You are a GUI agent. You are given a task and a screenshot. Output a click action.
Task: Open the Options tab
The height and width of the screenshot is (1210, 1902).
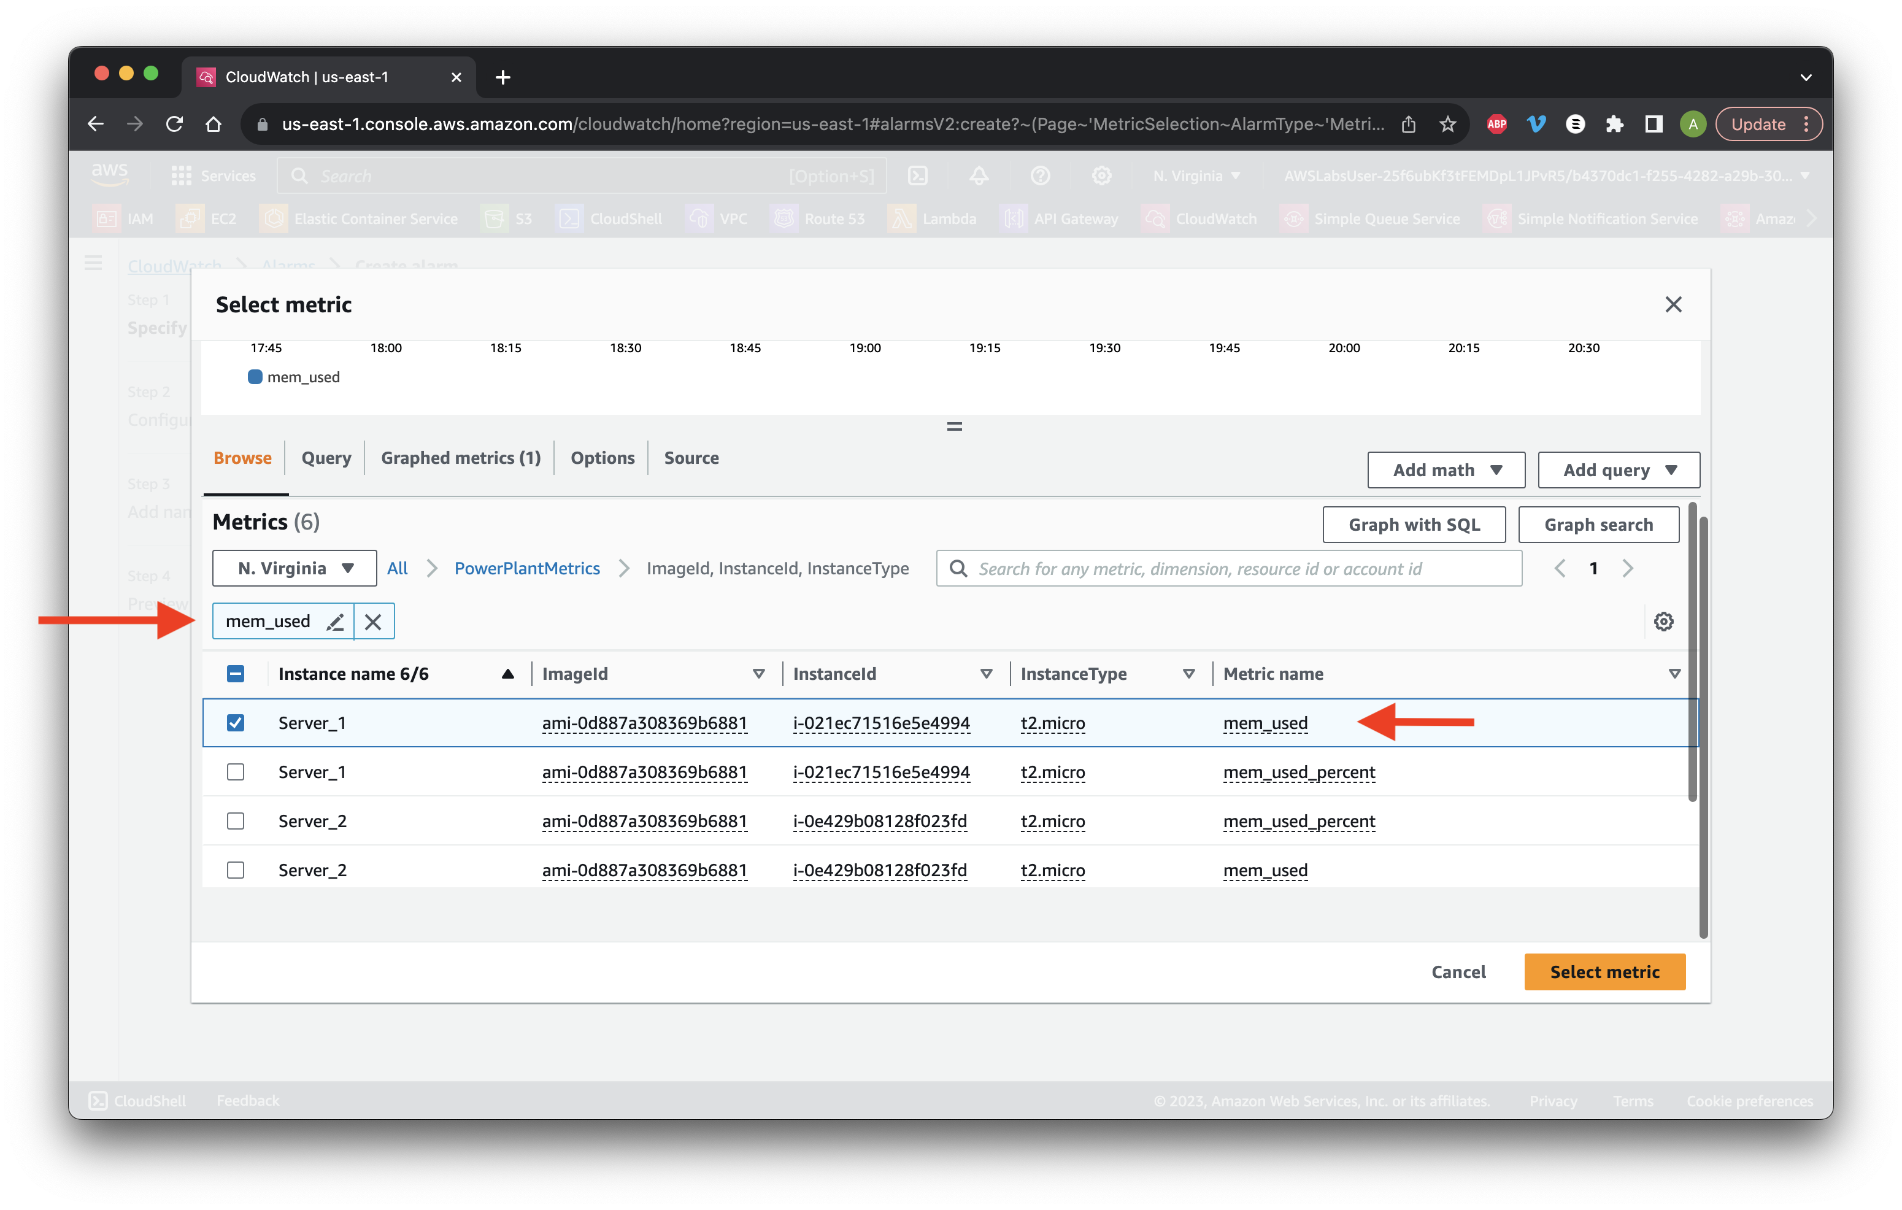[x=603, y=458]
